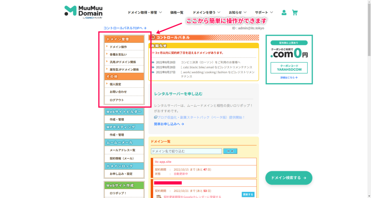Focus the ドメイン名で絞り込む field
Image resolution: width=371 pixels, height=198 pixels.
pos(187,151)
